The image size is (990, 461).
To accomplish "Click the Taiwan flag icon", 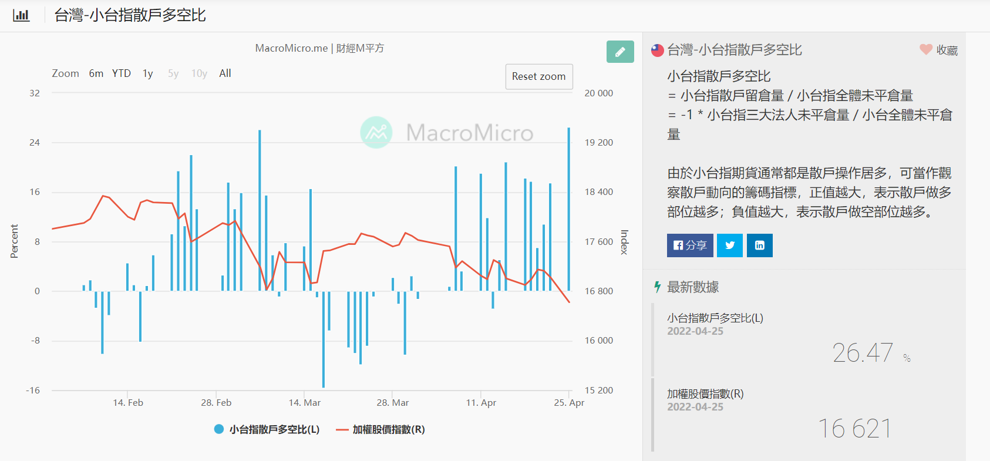I will tap(658, 51).
